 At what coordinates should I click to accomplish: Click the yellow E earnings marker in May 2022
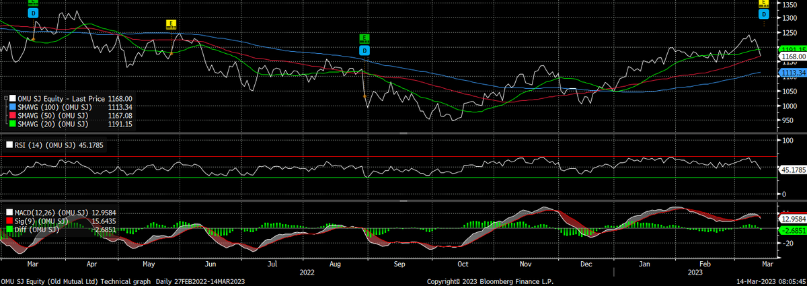(x=171, y=24)
